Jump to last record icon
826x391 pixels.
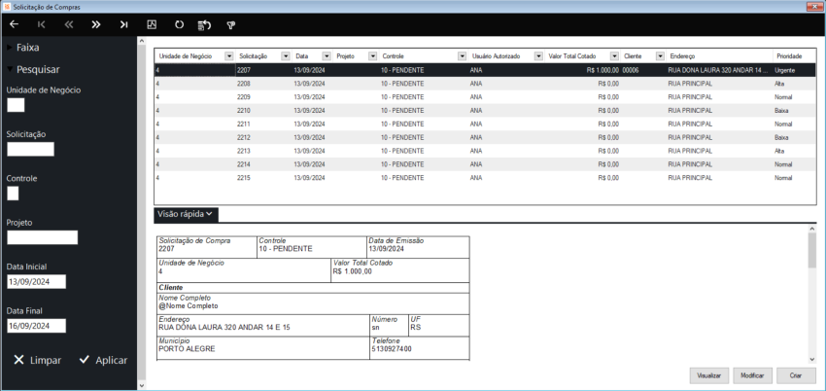tap(123, 24)
